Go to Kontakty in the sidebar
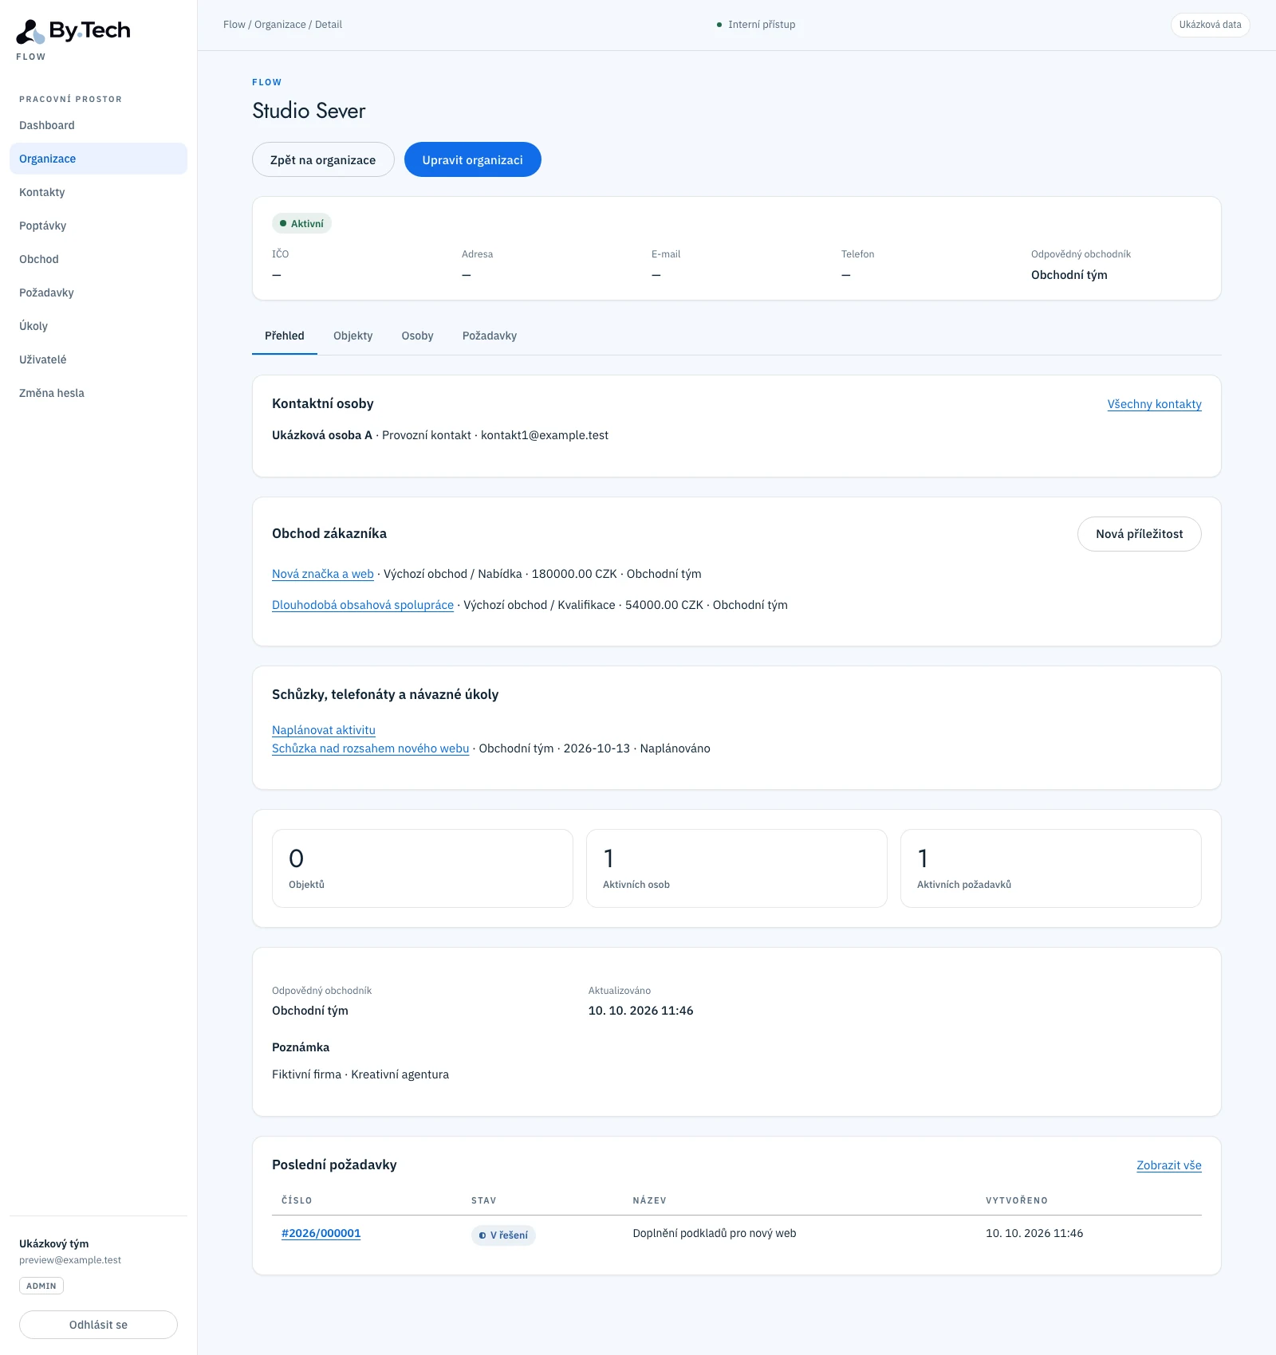1276x1355 pixels. (98, 192)
